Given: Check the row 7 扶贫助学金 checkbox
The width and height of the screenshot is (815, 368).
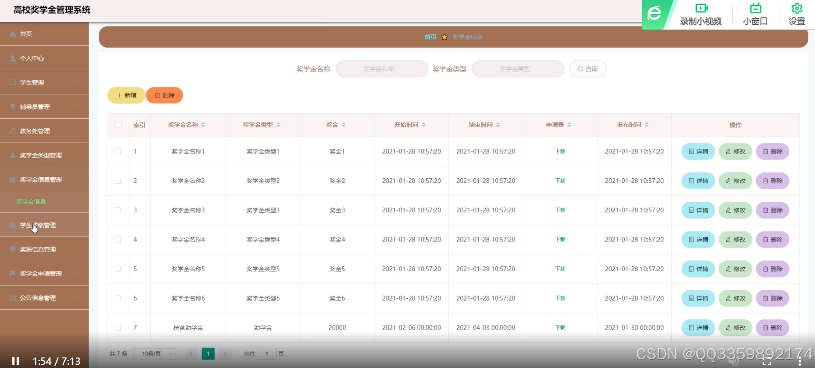Looking at the screenshot, I should click(x=118, y=328).
